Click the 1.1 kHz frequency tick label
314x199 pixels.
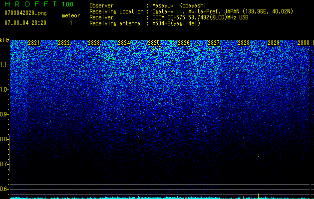coord(3,65)
